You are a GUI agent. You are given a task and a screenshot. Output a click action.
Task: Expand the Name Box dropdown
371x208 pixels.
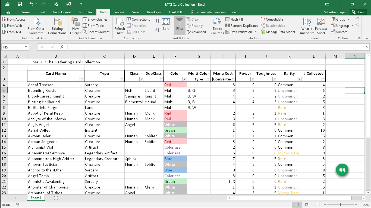point(26,47)
